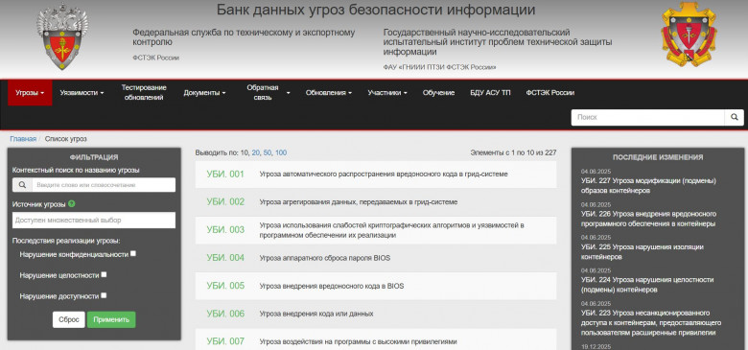Open threat УБИ. 006
748x350 pixels.
tap(375, 314)
